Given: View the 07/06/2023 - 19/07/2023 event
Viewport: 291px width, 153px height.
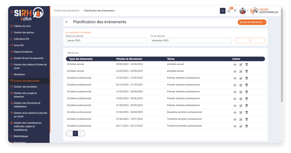Looking at the screenshot, I should tap(235, 119).
